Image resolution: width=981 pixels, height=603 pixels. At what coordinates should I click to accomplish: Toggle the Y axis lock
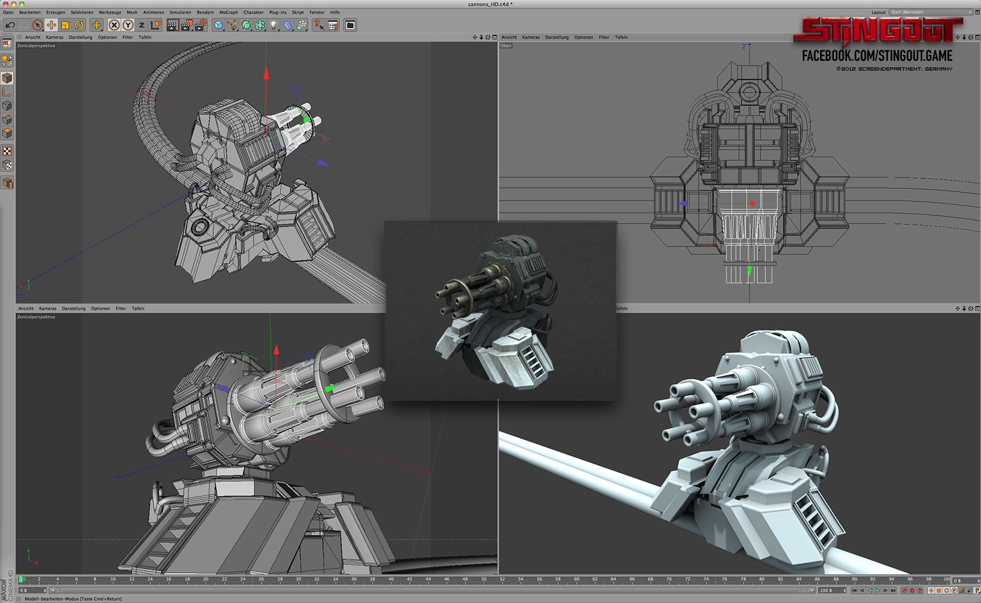point(128,25)
